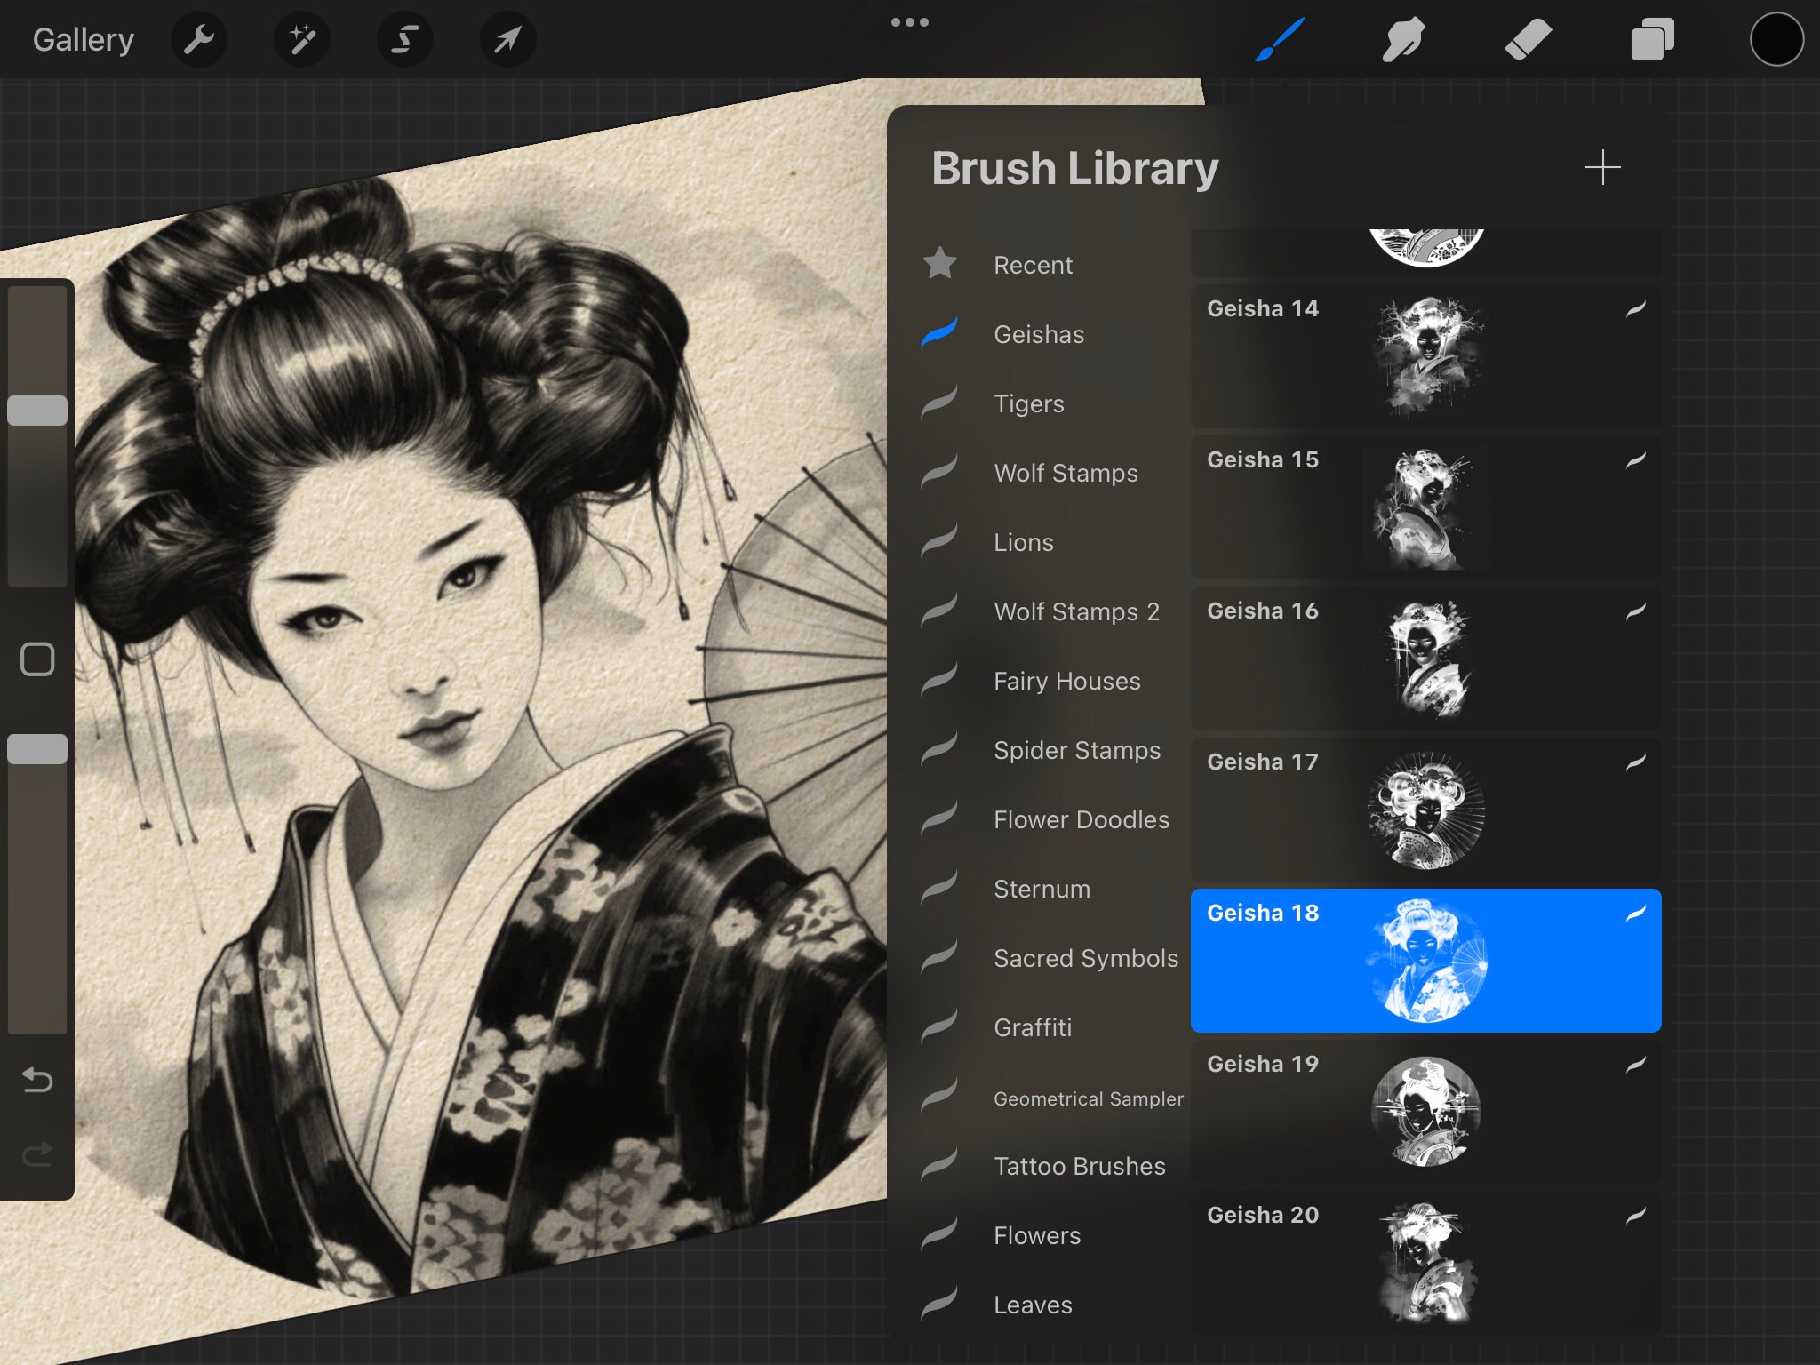The width and height of the screenshot is (1820, 1365).
Task: Open the Spider Stamps brush set
Action: (1077, 750)
